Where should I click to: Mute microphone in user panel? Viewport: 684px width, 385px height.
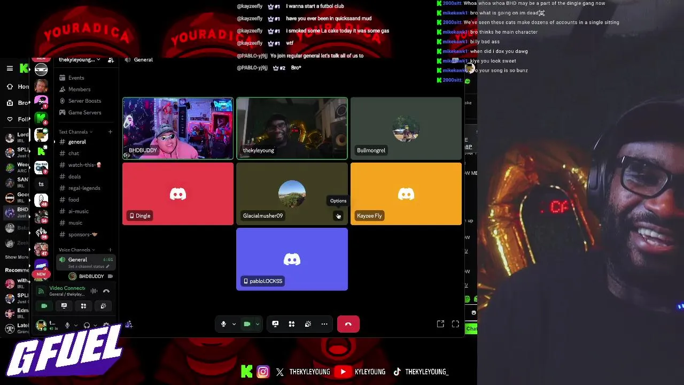coord(67,325)
